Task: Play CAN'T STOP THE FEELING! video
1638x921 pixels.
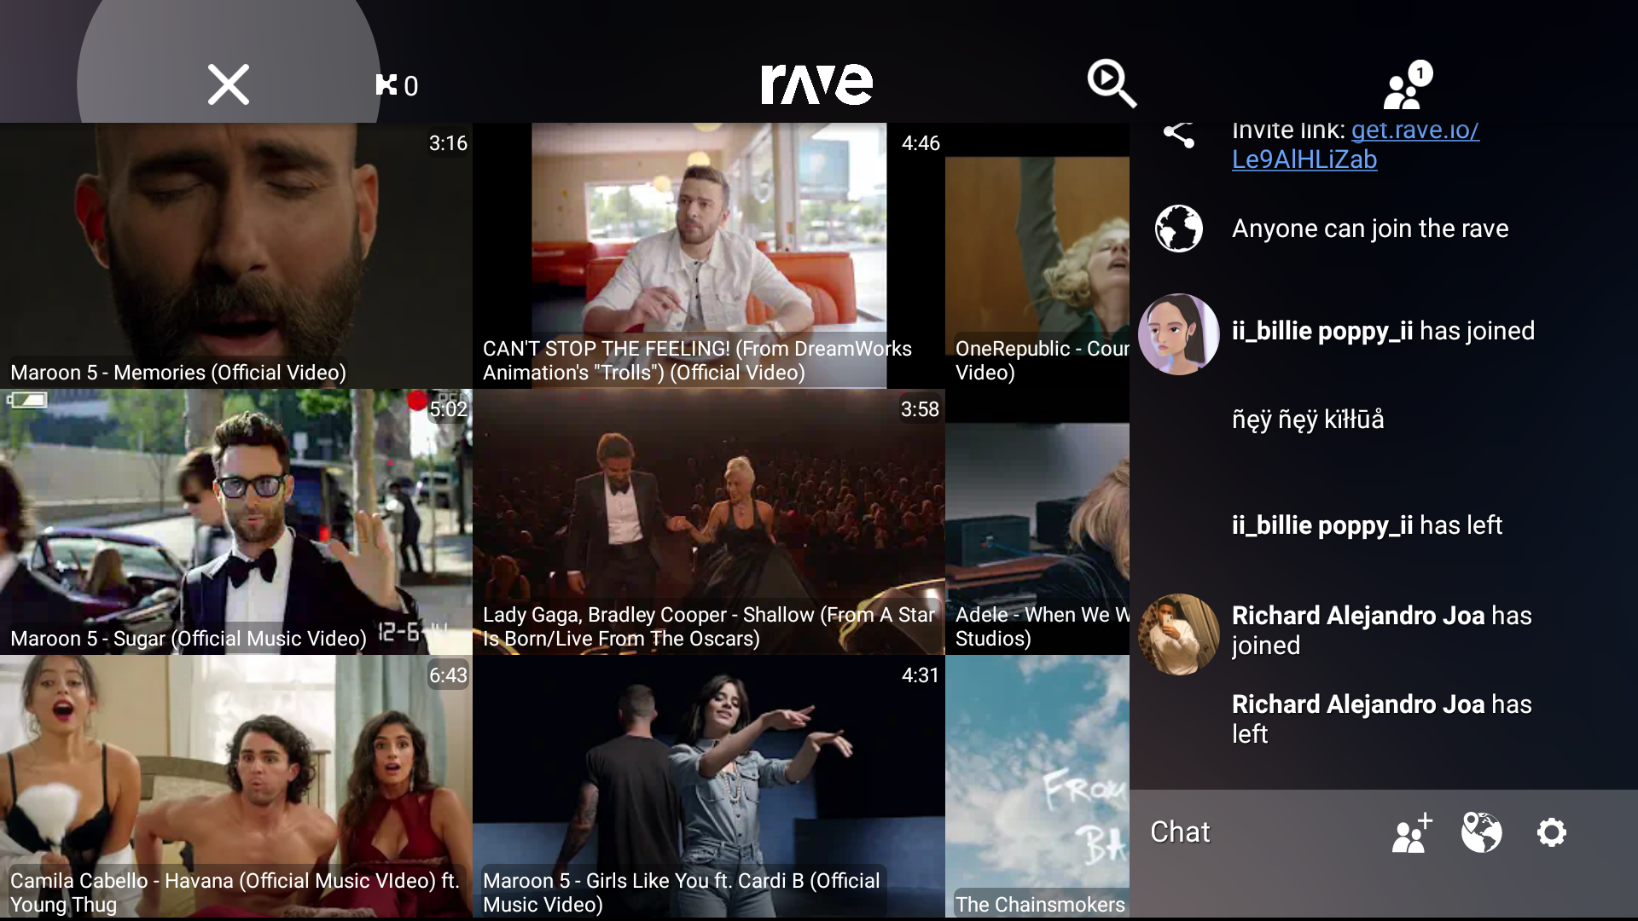Action: click(709, 256)
